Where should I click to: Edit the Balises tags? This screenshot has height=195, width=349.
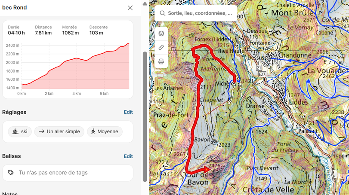pos(128,156)
